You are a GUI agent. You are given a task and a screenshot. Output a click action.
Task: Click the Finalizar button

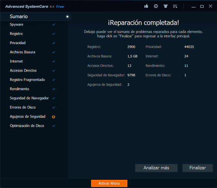click(x=198, y=168)
